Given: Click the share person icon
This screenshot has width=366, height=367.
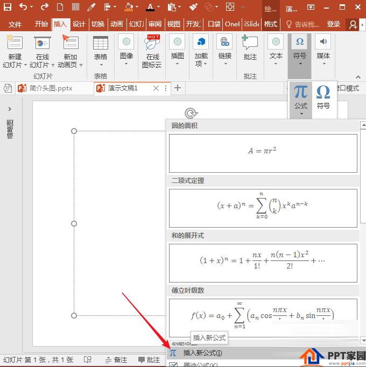Looking at the screenshot, I should [353, 25].
